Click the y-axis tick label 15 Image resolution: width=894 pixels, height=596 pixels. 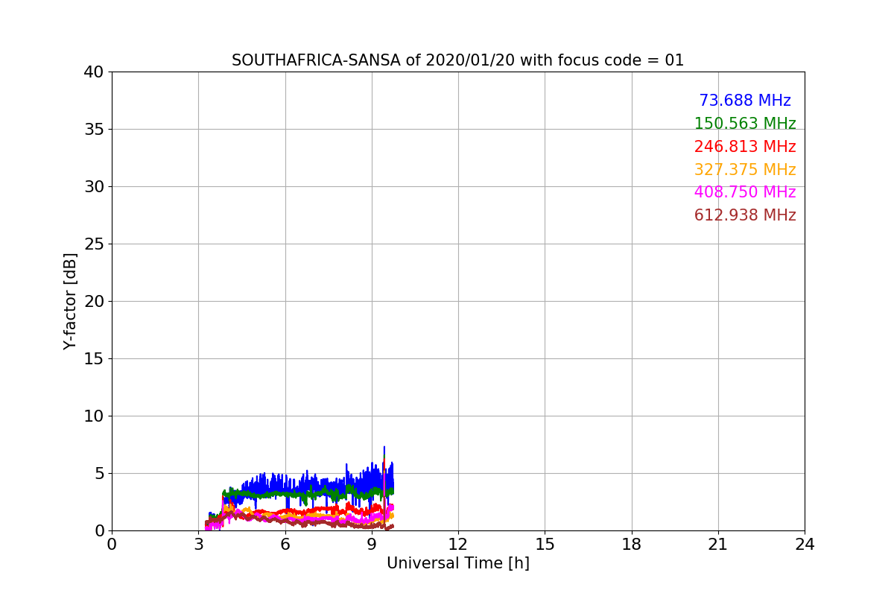[x=94, y=359]
